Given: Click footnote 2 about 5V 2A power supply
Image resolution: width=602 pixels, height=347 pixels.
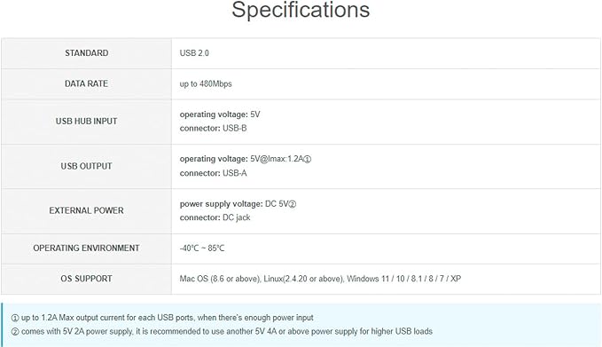Looking at the screenshot, I should click(x=222, y=331).
